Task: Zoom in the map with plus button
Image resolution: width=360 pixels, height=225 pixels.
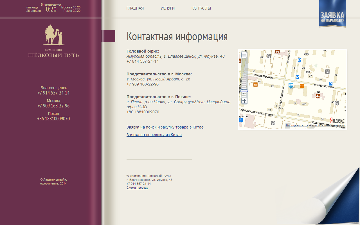Action: [x=244, y=101]
